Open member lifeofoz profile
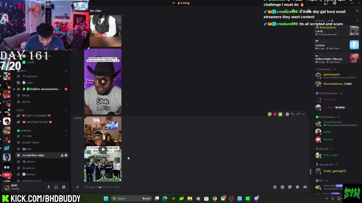362x203 pixels. tap(337, 139)
